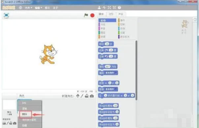Switch to the 脚本 (Scripts) tab
This screenshot has width=199, height=128.
[x=101, y=14]
